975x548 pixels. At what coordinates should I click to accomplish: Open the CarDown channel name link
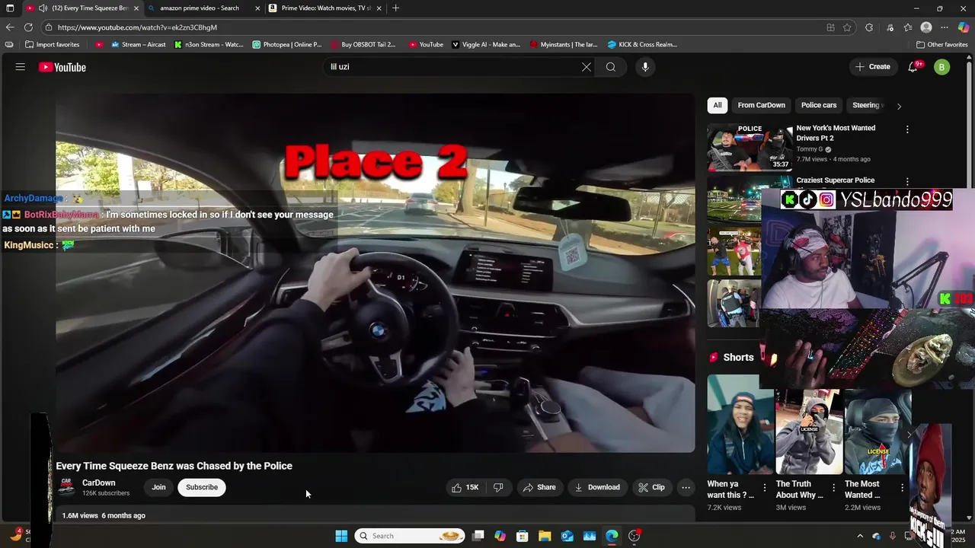(99, 483)
